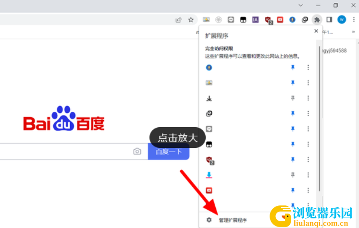Click the greyed-out round extension icon in toolbar

click(218, 20)
